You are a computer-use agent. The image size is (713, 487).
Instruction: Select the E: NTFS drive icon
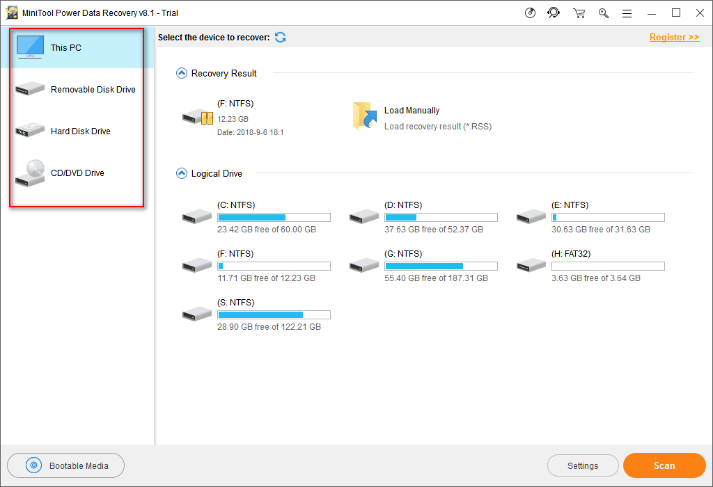531,216
